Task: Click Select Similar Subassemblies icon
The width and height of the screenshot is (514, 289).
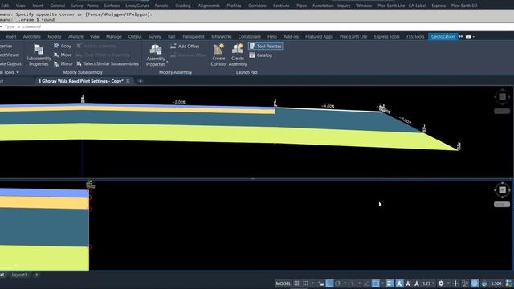Action: click(79, 63)
